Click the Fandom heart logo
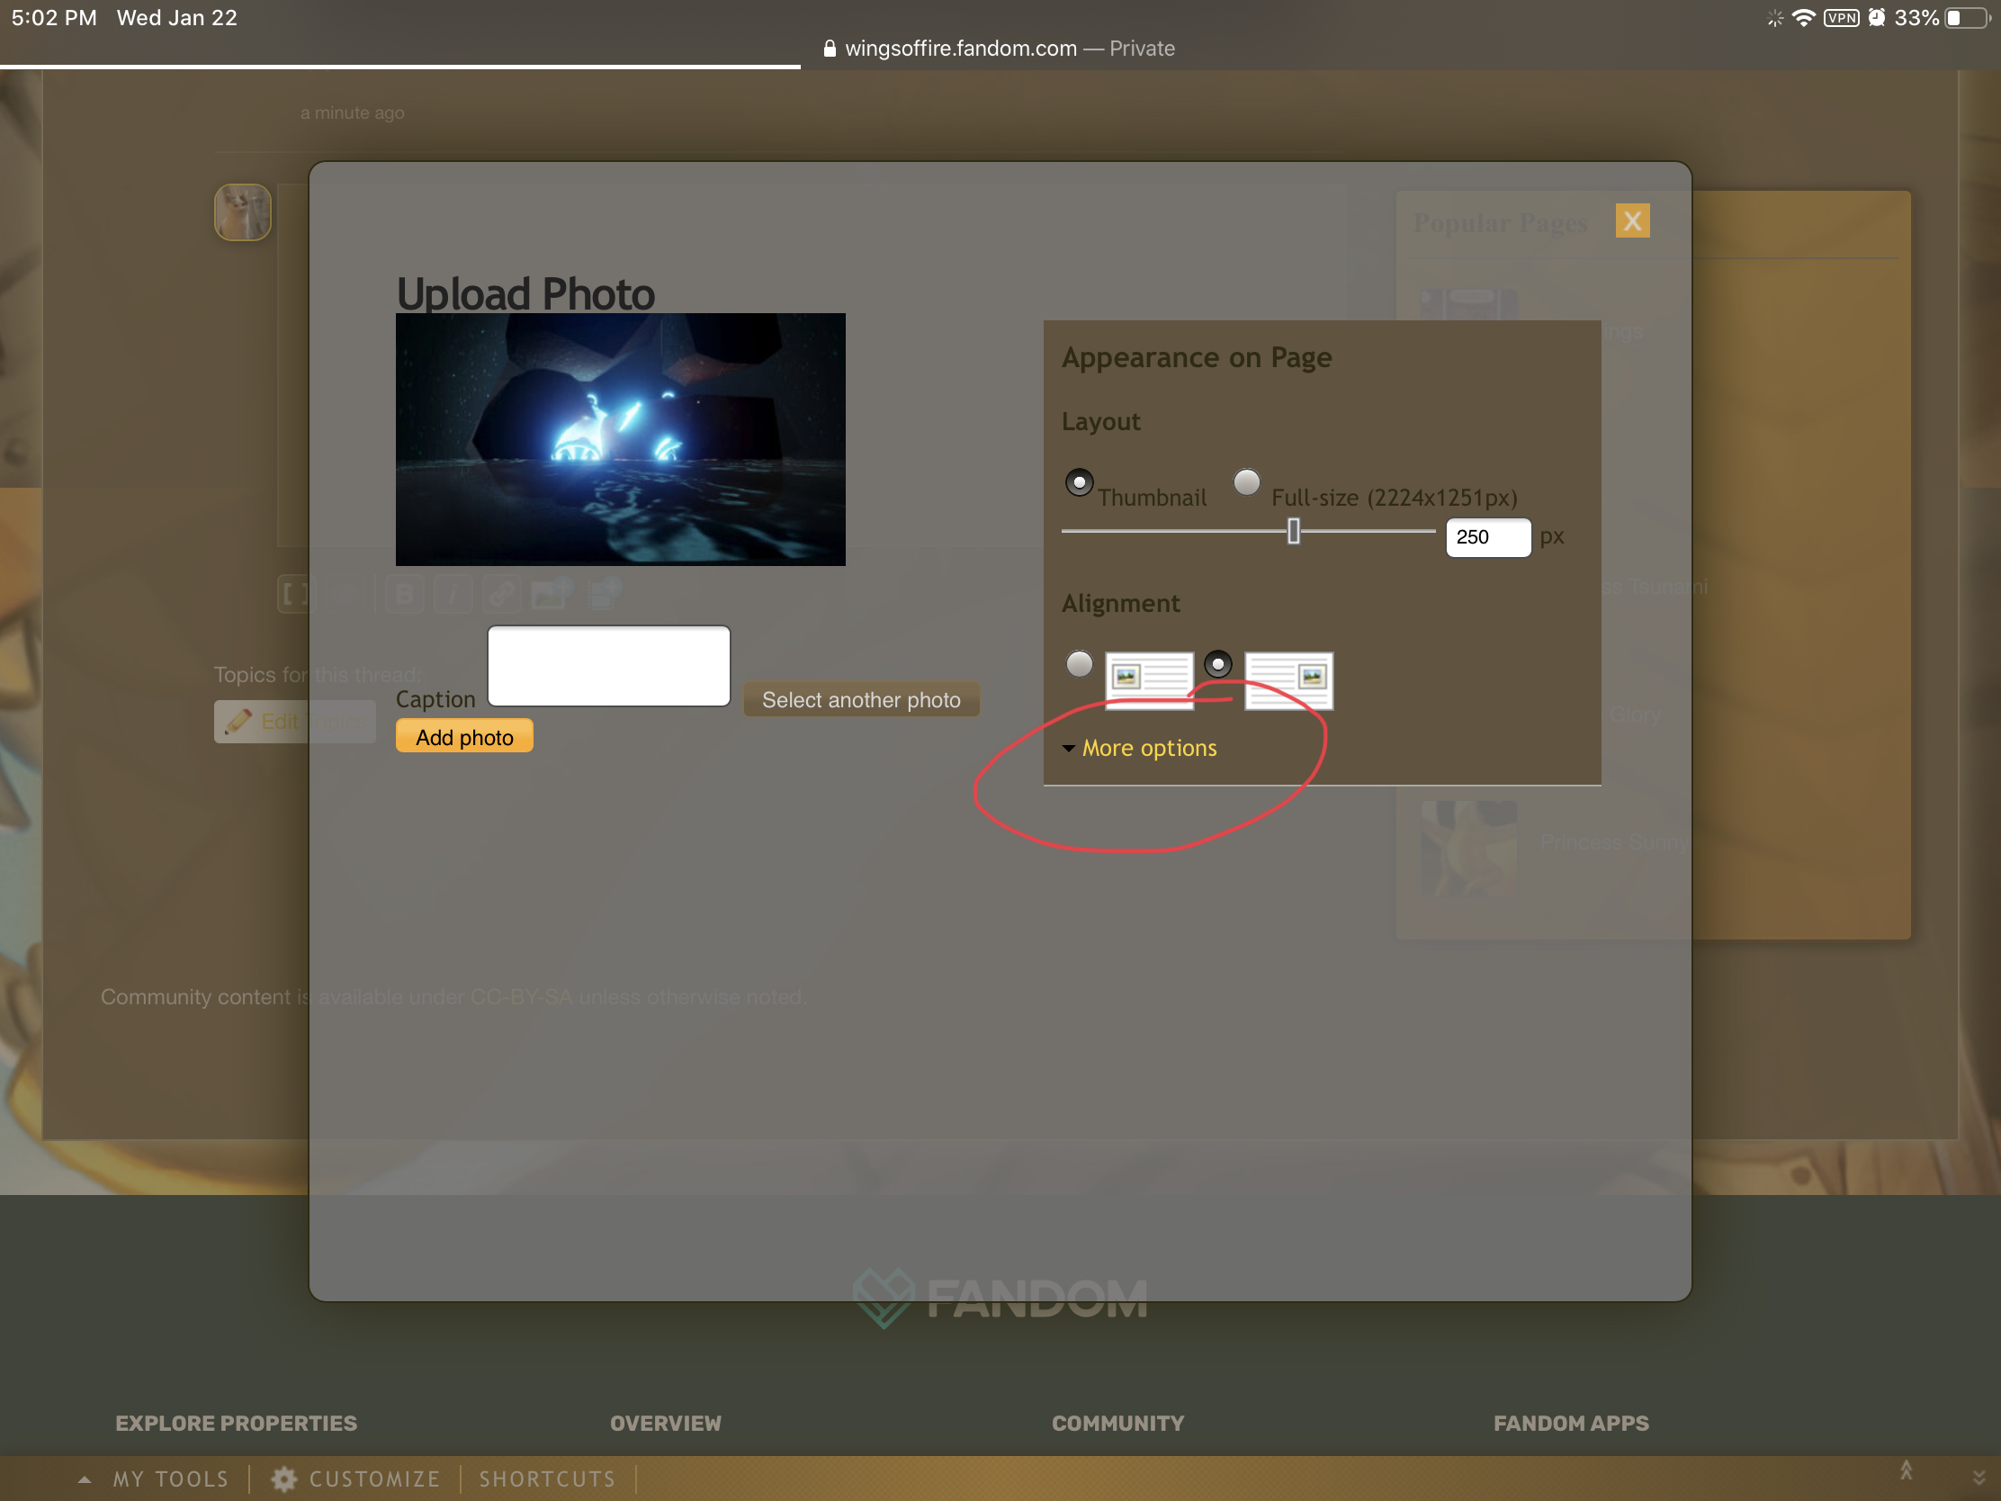Screen dimensions: 2001x1501 click(884, 1298)
